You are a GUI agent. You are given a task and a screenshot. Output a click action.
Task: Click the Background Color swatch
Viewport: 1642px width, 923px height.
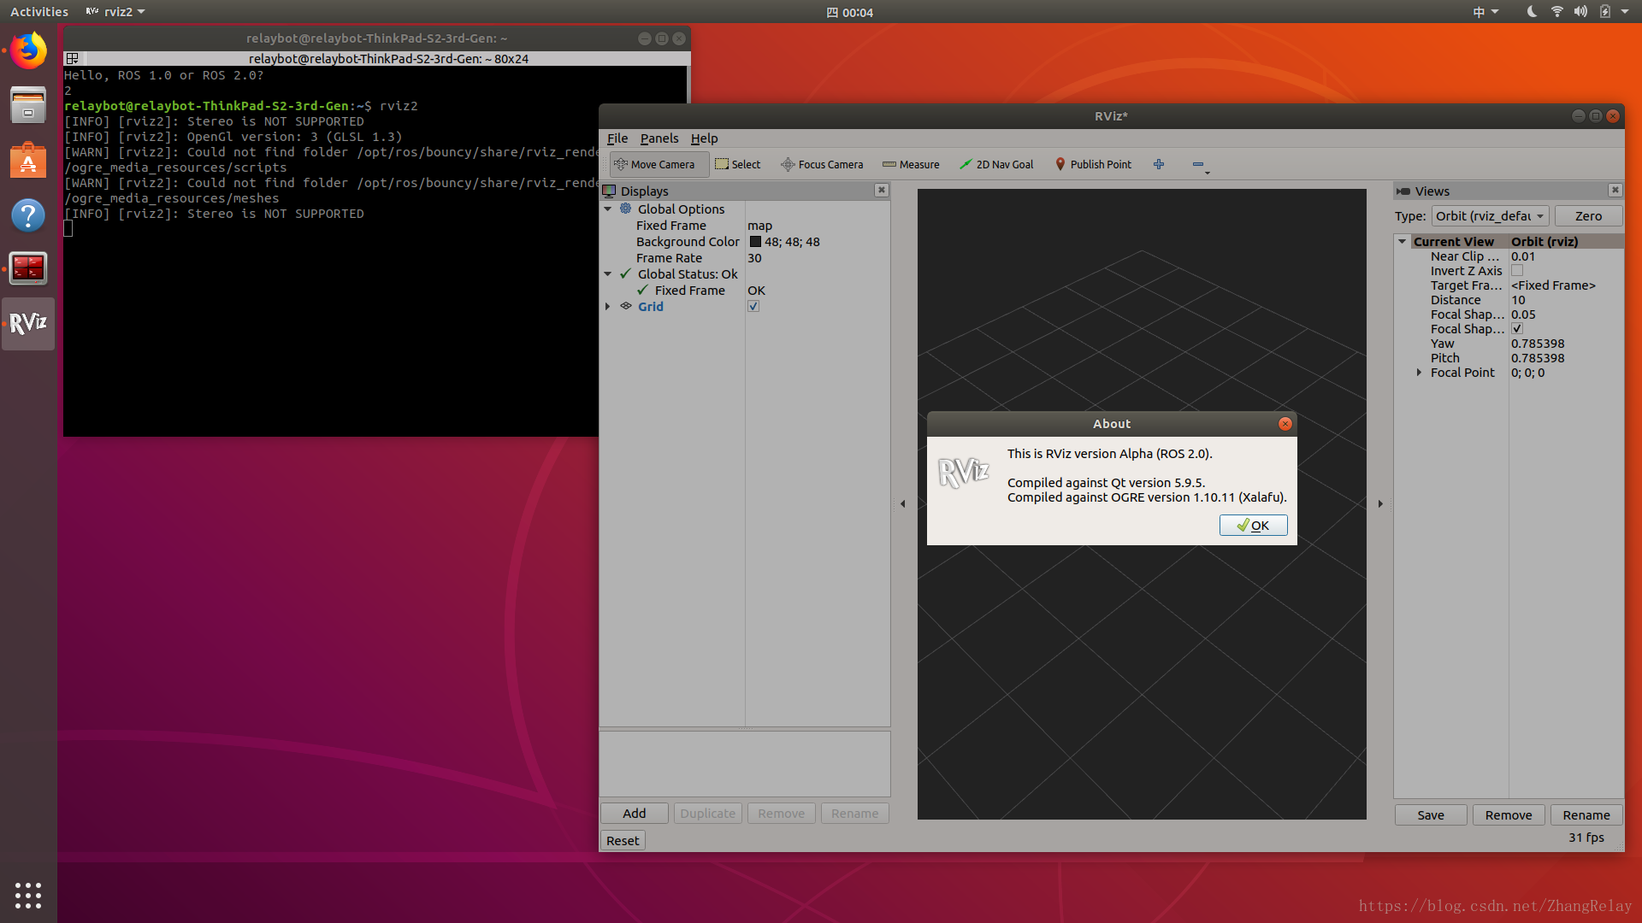[x=755, y=242]
